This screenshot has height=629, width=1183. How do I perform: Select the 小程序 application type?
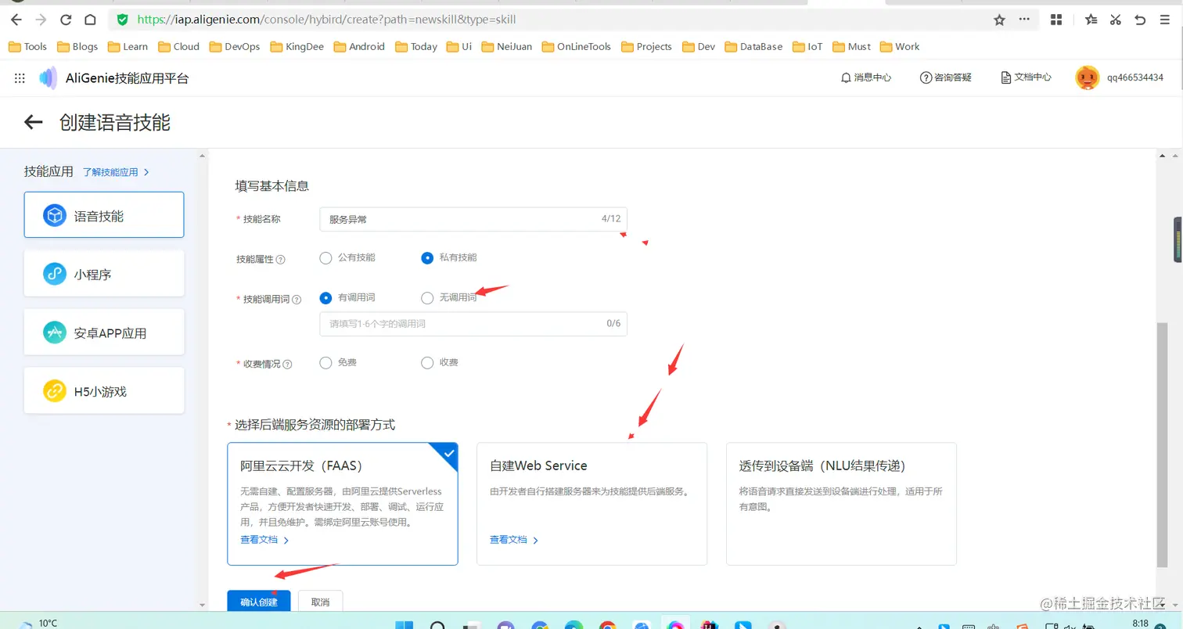tap(104, 274)
